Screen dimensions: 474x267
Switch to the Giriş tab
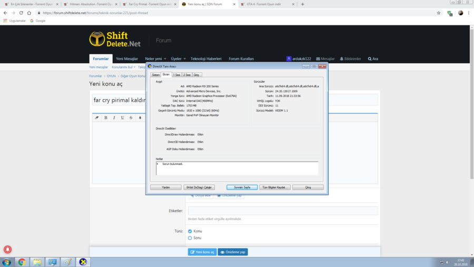[x=196, y=75]
